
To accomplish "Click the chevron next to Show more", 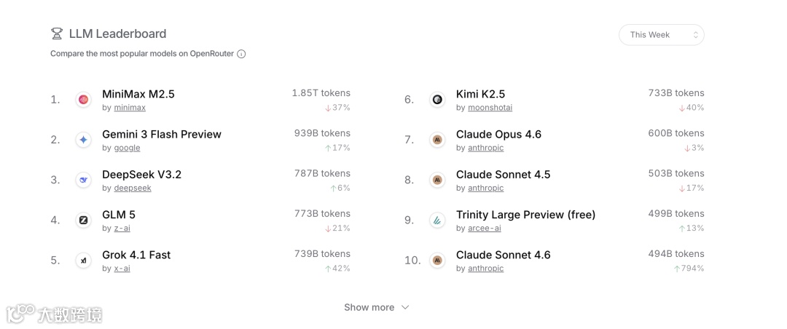I will click(405, 307).
